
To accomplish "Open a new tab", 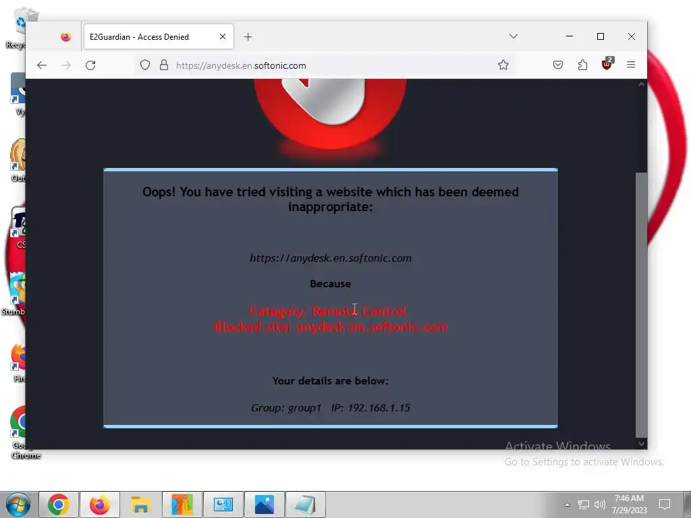I will coord(248,37).
